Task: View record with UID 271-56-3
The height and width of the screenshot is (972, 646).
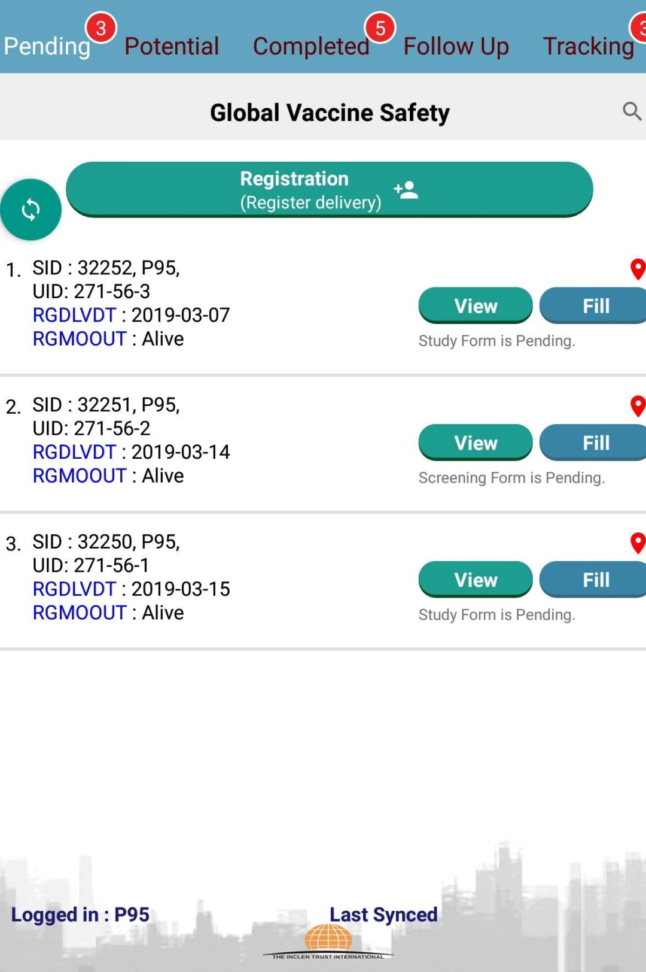Action: pos(476,305)
